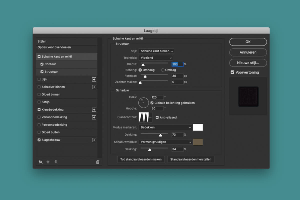Uncheck Globale belichting gebruiken
This screenshot has width=300, height=200.
[152, 103]
